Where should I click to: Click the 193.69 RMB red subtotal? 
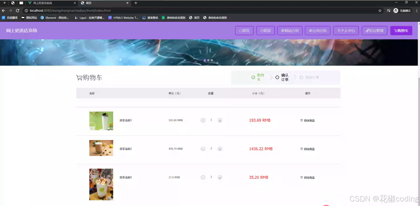[x=260, y=120]
